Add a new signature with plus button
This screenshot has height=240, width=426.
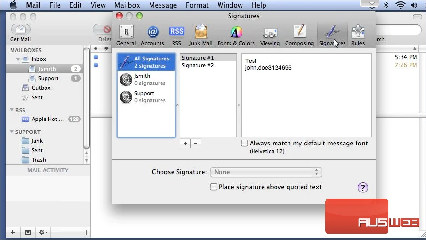185,144
